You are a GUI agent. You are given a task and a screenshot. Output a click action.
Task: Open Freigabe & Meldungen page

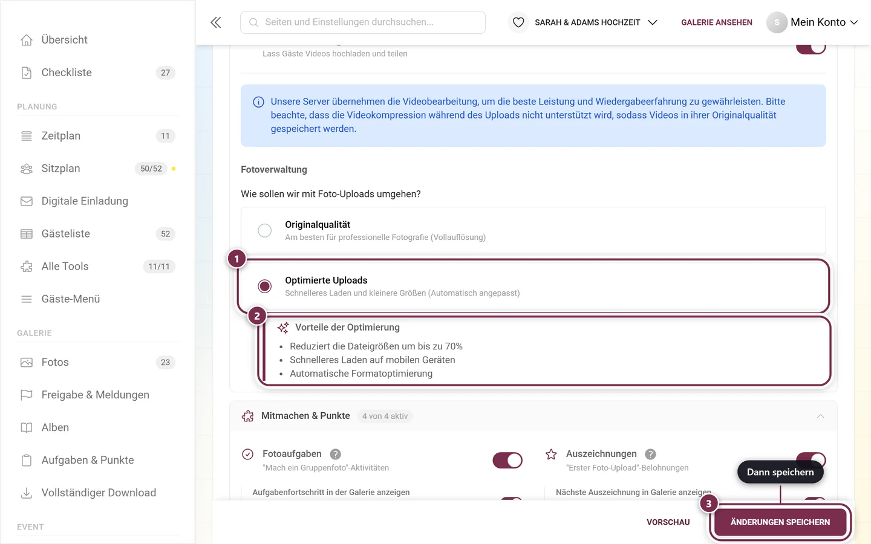tap(97, 395)
